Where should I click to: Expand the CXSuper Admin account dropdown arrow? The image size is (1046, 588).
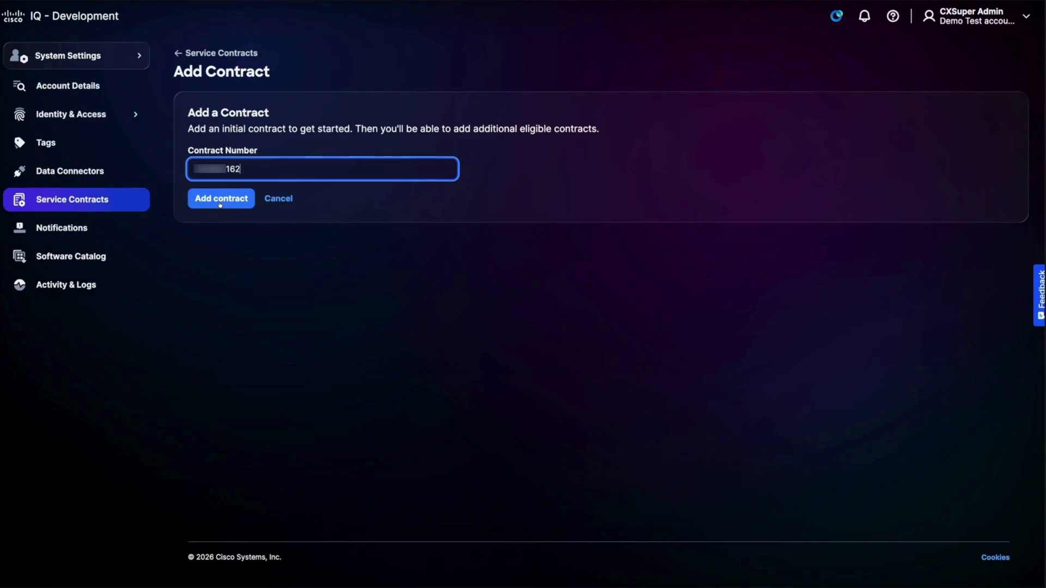1026,16
